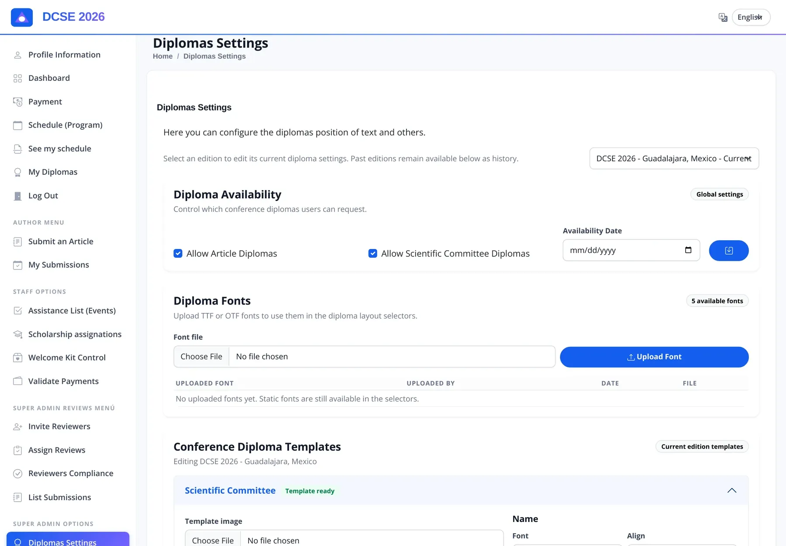Click the Validate Payments folder icon

pos(17,381)
